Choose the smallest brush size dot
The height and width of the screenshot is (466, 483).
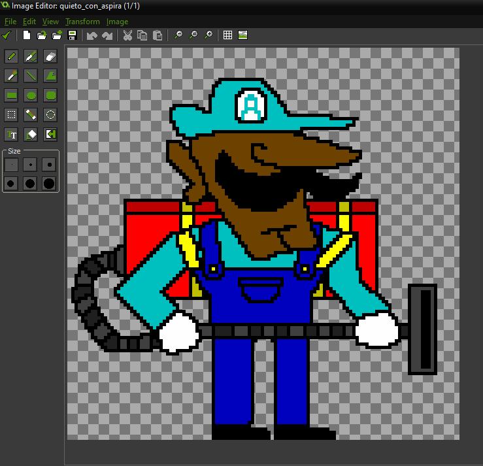click(11, 165)
